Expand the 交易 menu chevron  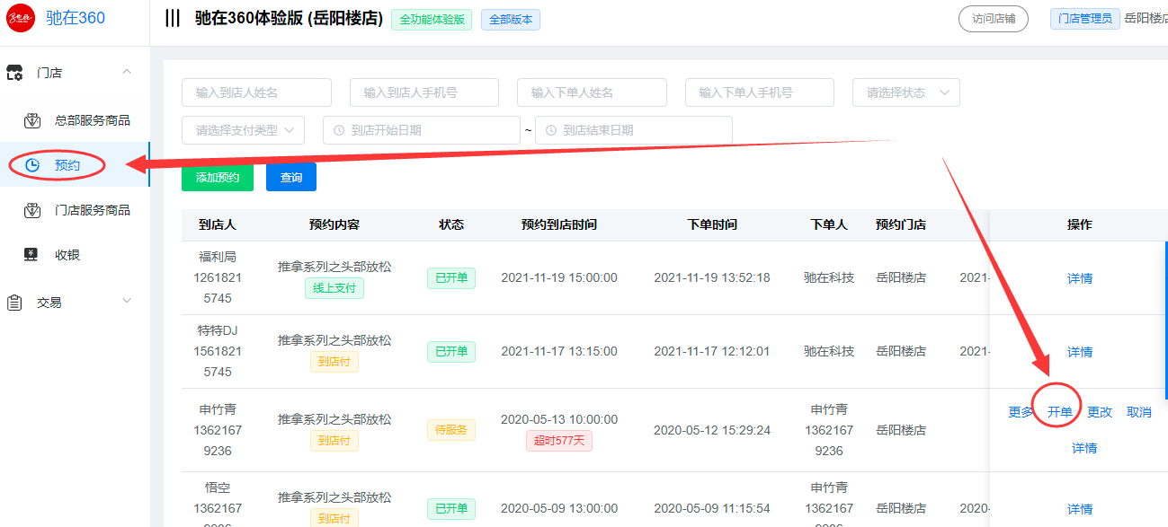(127, 301)
